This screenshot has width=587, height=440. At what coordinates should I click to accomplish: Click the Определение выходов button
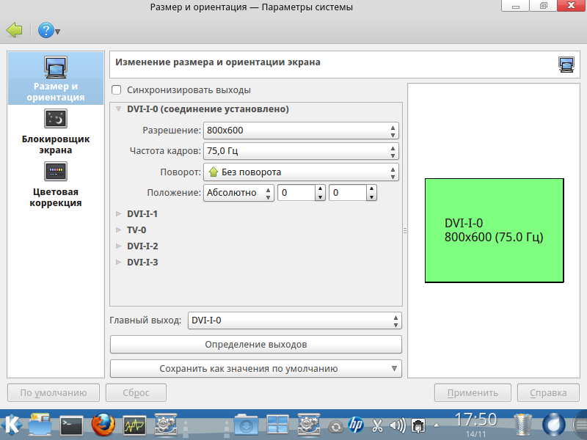[x=255, y=344]
